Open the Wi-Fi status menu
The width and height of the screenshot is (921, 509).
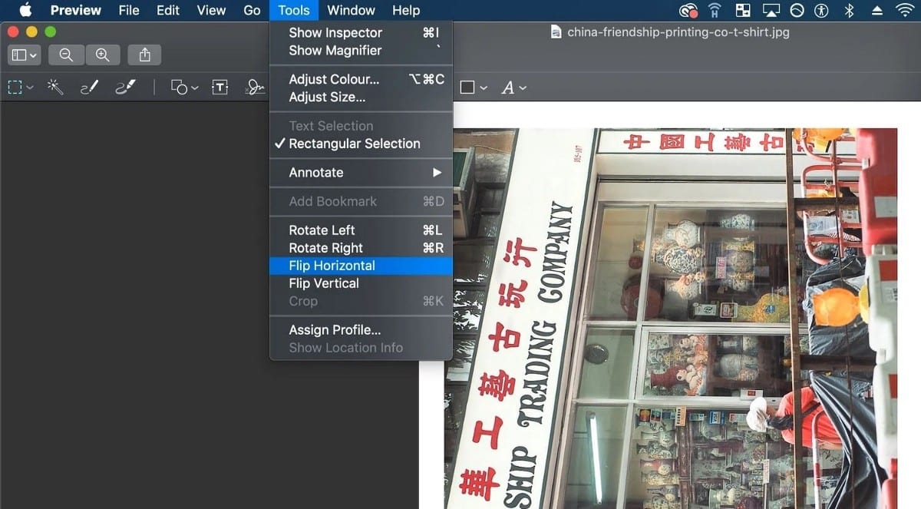point(904,11)
